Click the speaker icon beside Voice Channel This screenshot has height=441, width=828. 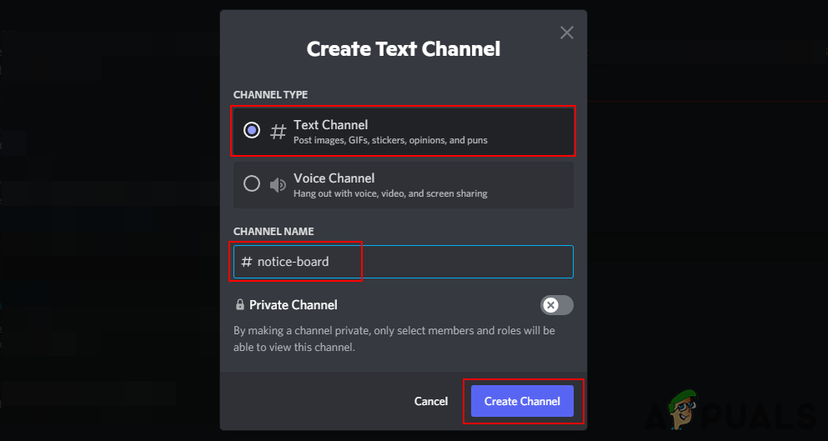pos(278,184)
